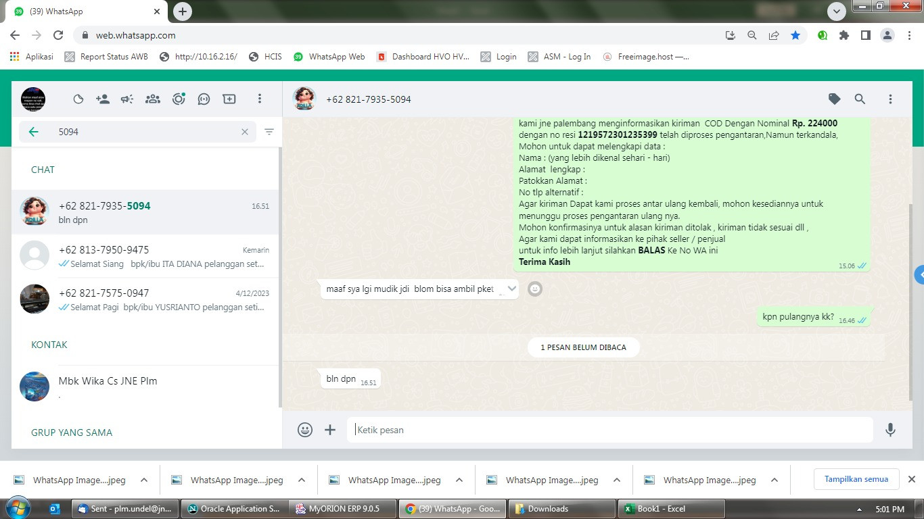The image size is (924, 519).
Task: Share this page icon
Action: click(773, 35)
